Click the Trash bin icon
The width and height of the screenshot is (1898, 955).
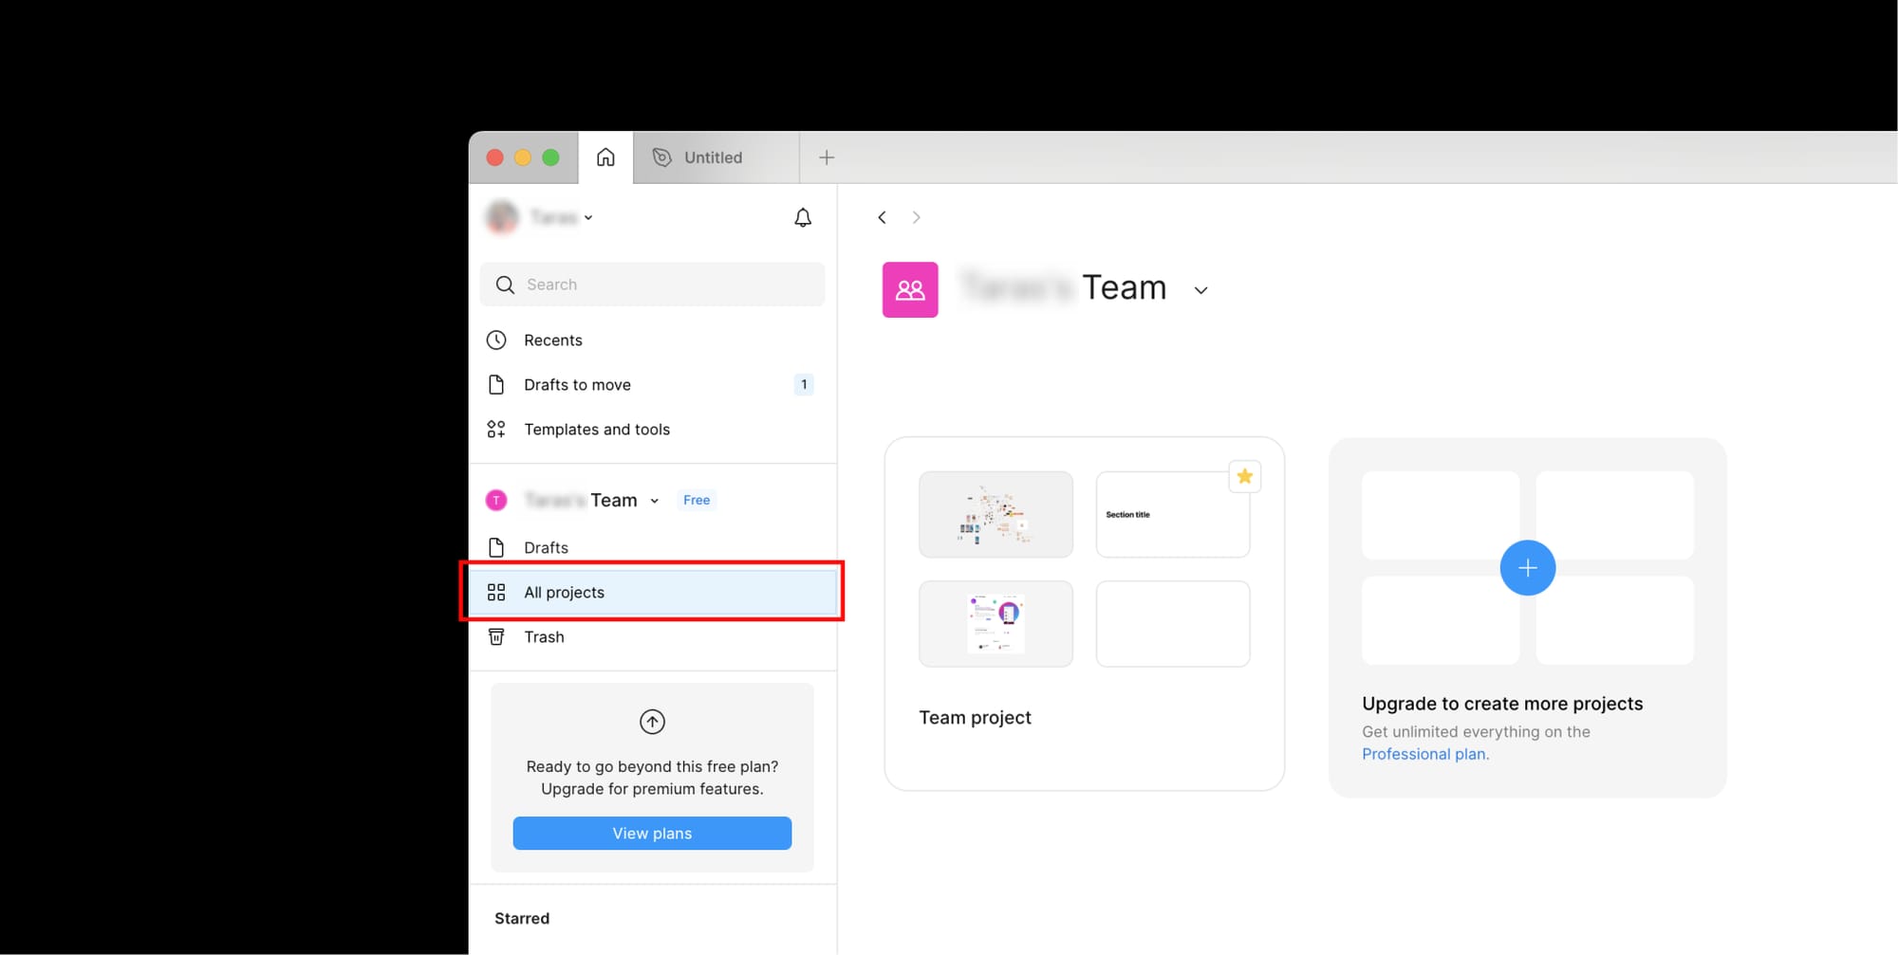(496, 636)
